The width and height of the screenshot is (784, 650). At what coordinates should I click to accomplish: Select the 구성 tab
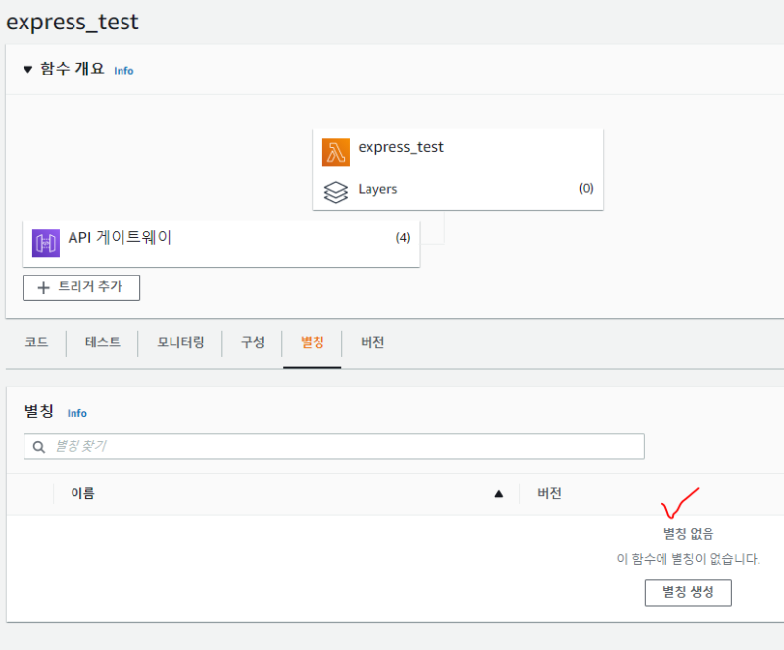coord(253,342)
